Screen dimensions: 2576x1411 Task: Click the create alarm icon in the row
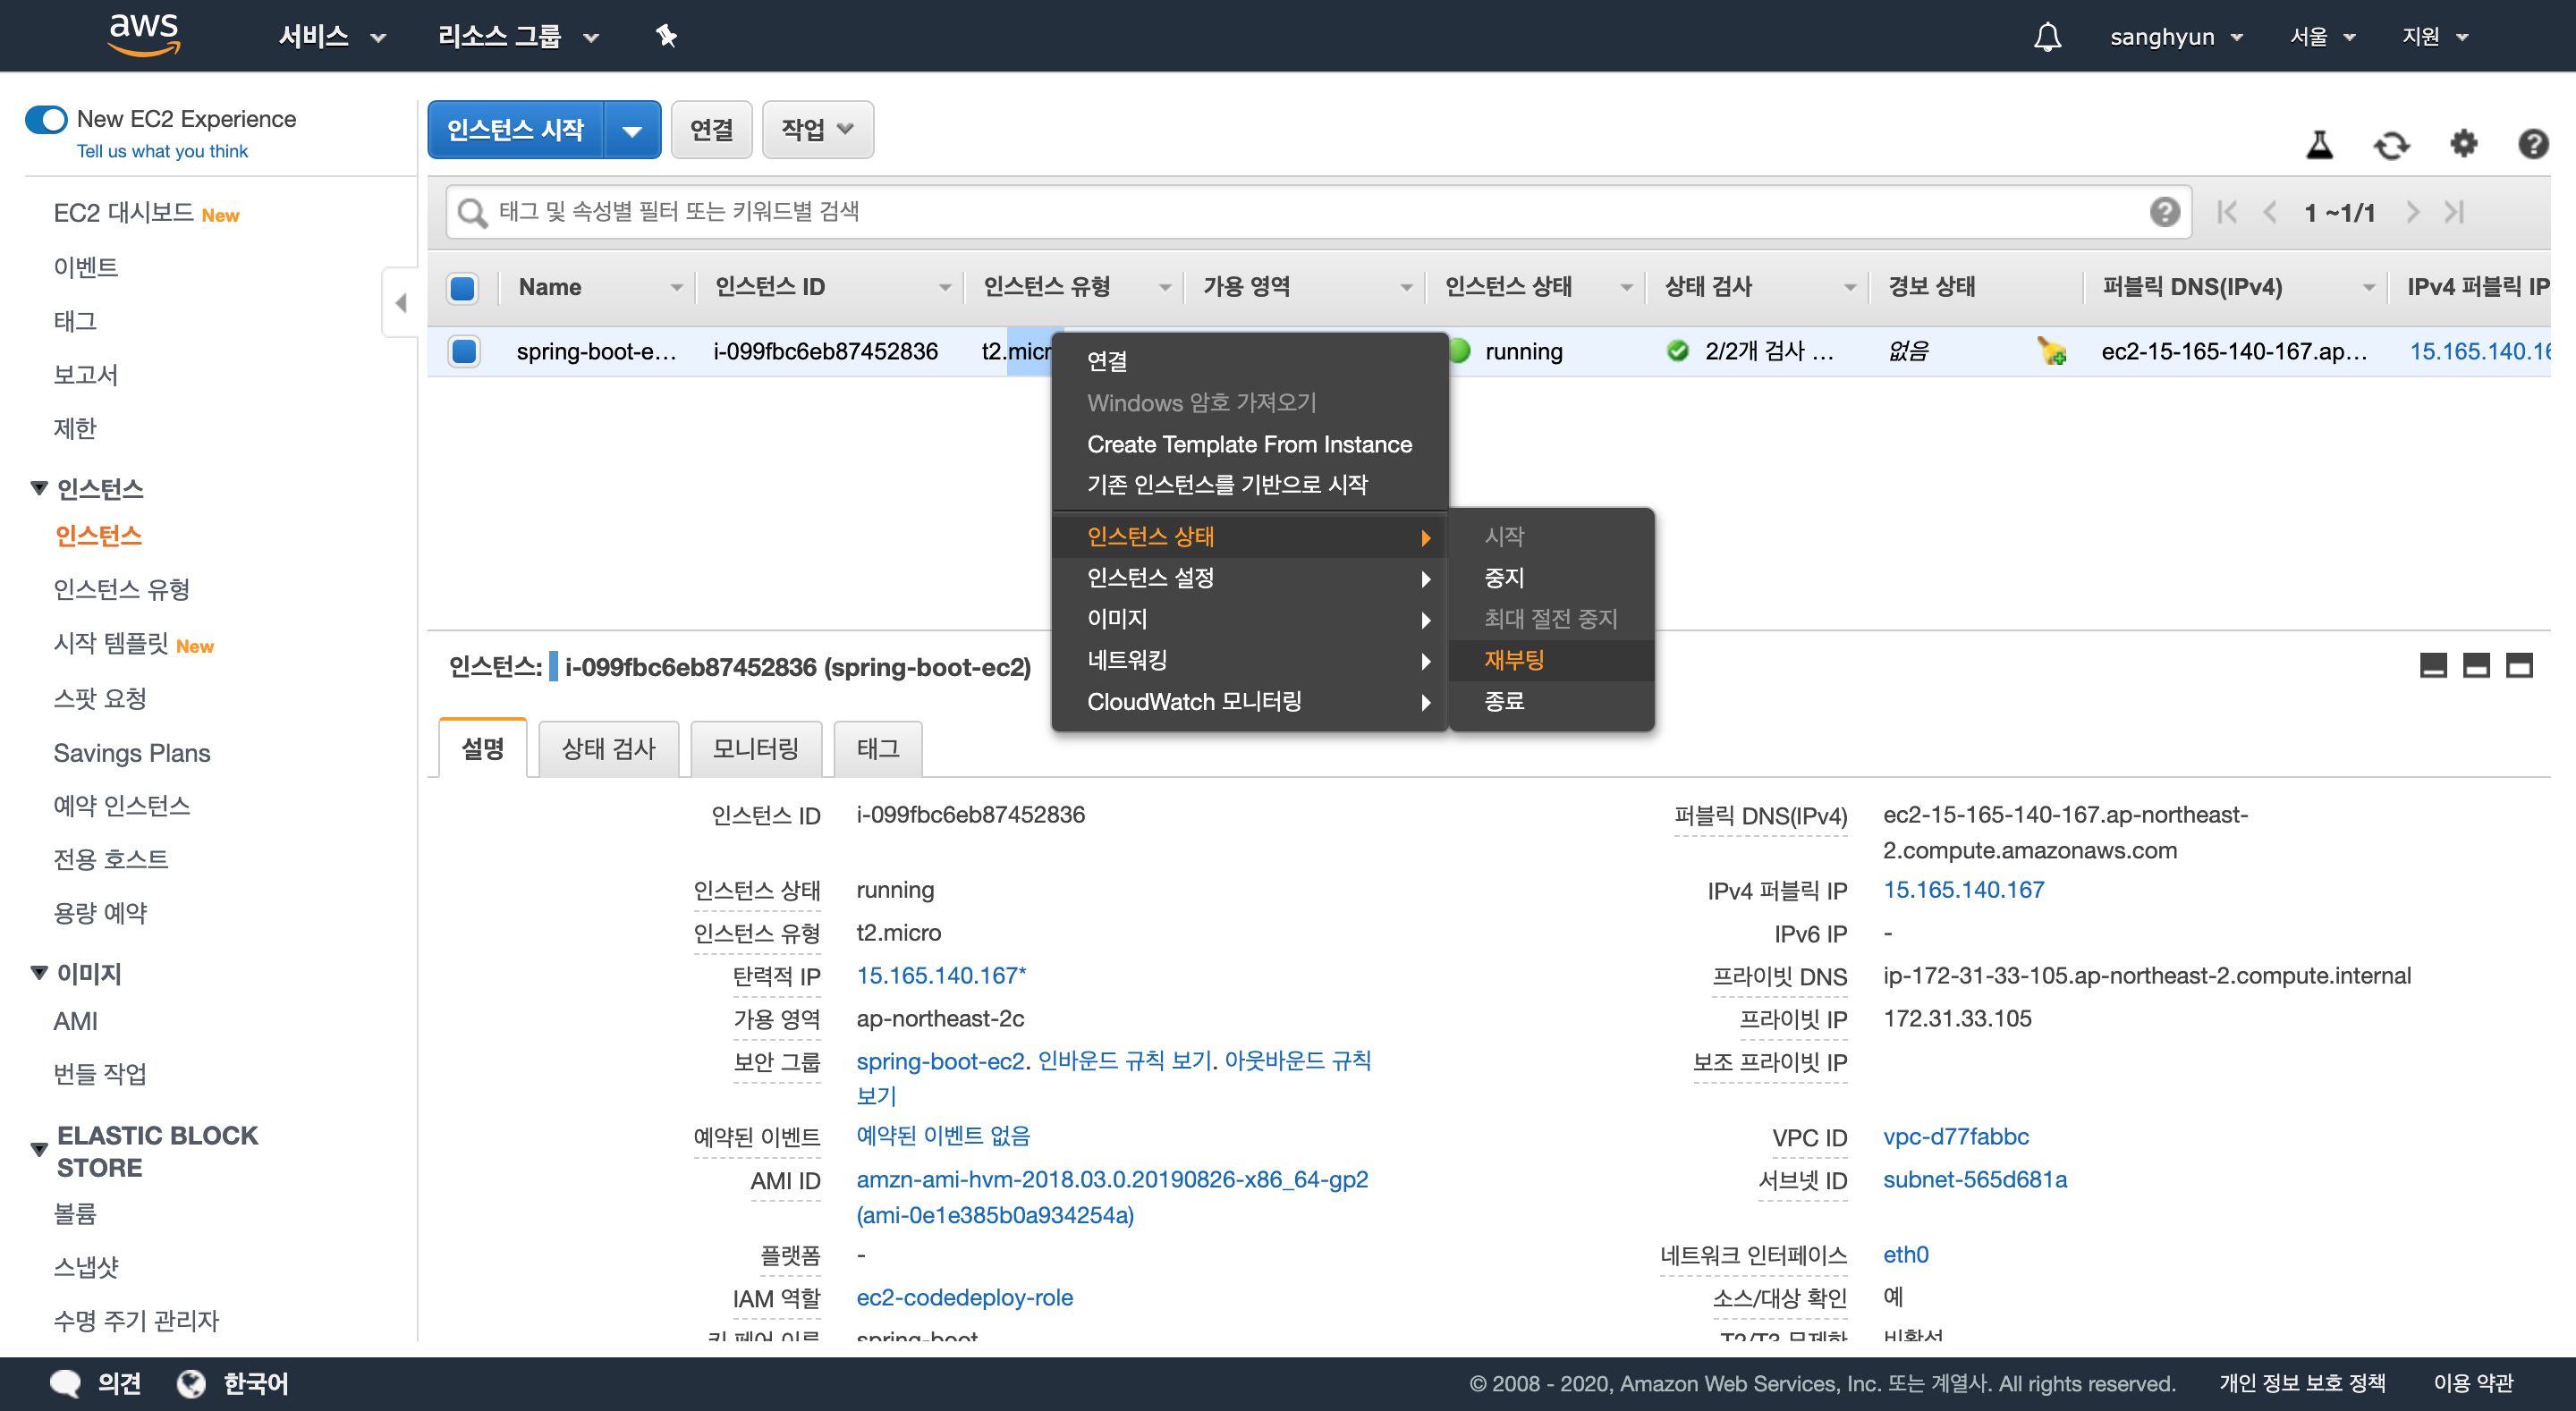2051,351
